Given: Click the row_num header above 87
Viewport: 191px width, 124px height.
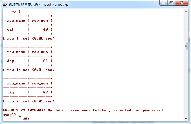Looking at the screenshot, I should click(40, 83).
